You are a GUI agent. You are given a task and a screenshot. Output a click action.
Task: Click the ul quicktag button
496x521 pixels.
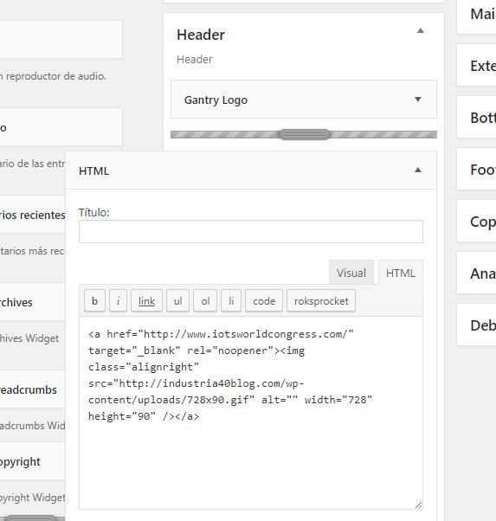click(x=177, y=300)
